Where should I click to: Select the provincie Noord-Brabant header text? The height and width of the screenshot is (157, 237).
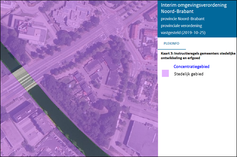click(183, 19)
